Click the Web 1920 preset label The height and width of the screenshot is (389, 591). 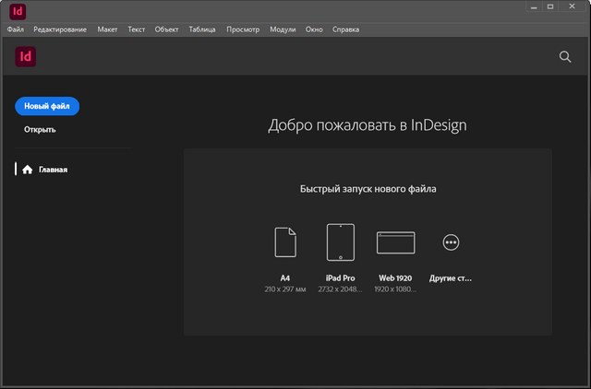click(x=395, y=278)
